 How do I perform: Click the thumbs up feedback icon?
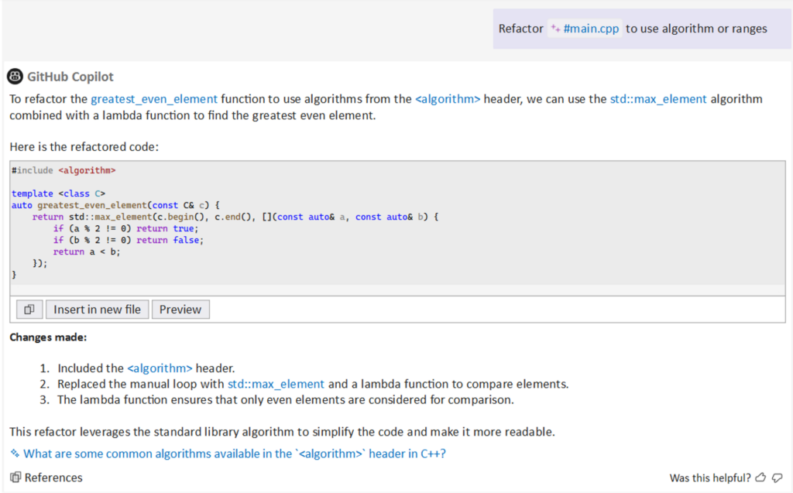pyautogui.click(x=760, y=478)
